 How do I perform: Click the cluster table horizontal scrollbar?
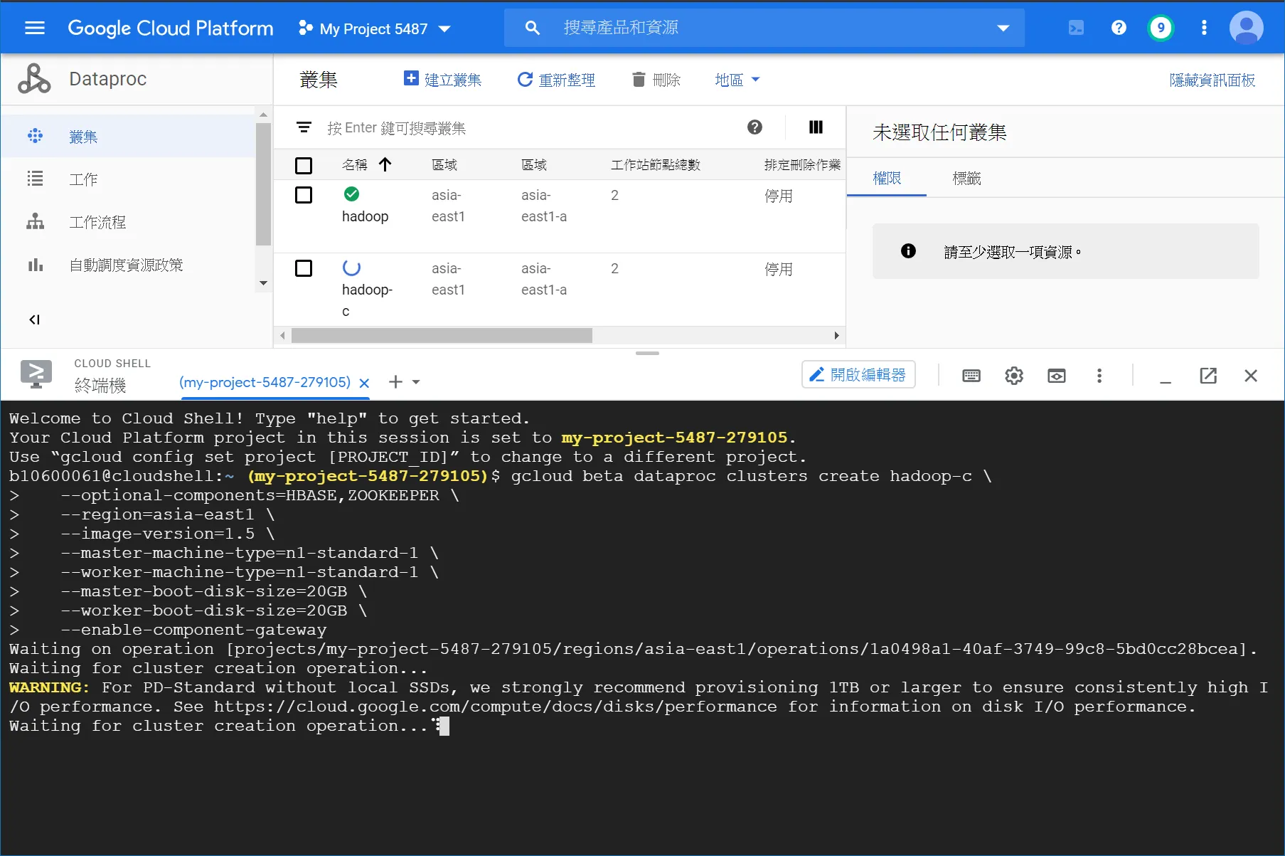coord(442,335)
